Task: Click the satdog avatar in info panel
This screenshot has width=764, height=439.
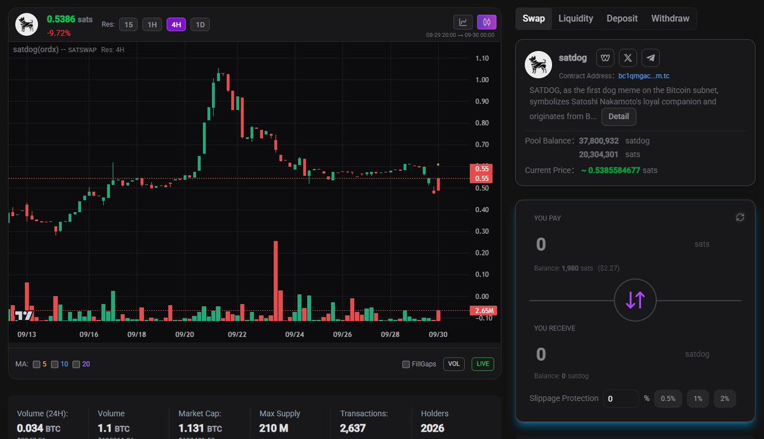Action: tap(538, 65)
